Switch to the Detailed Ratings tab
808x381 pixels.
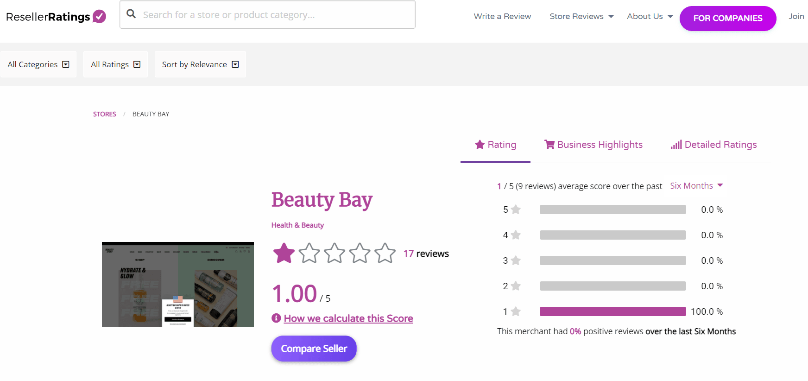[720, 145]
